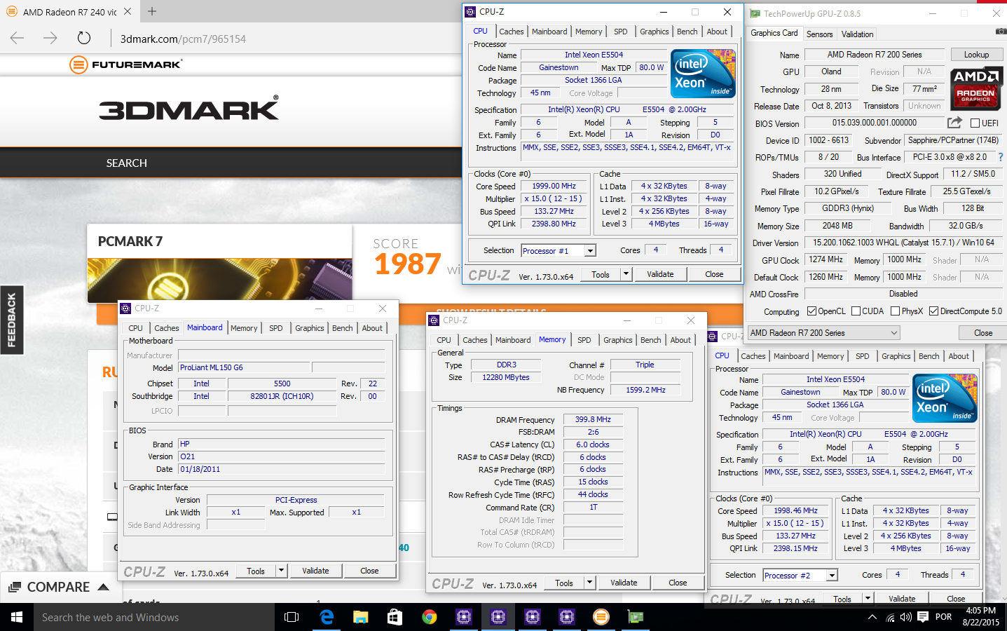This screenshot has width=1007, height=631.
Task: Expand Tools arrow in CPU-Z Mainboard window
Action: point(281,571)
